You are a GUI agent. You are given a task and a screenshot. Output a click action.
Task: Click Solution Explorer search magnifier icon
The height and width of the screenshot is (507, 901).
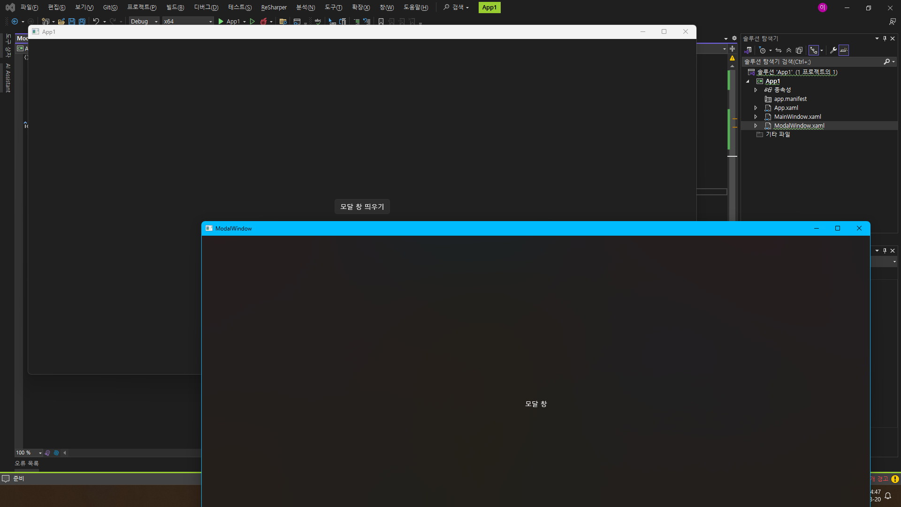click(x=886, y=62)
